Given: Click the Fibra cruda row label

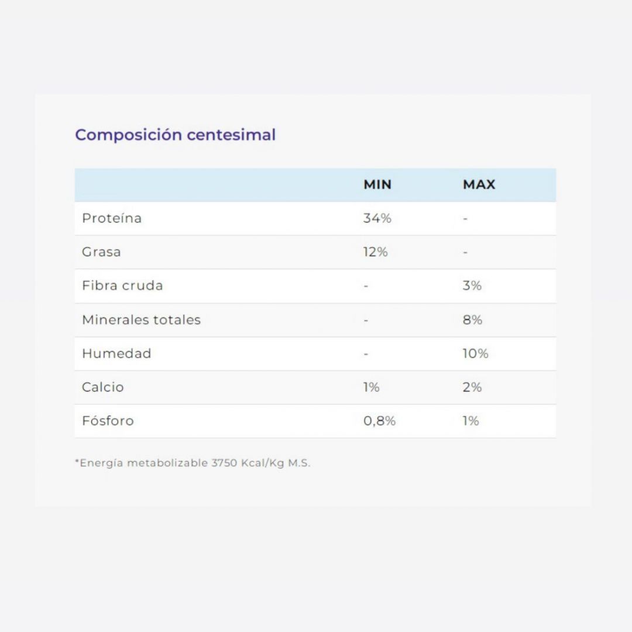Looking at the screenshot, I should click(122, 286).
